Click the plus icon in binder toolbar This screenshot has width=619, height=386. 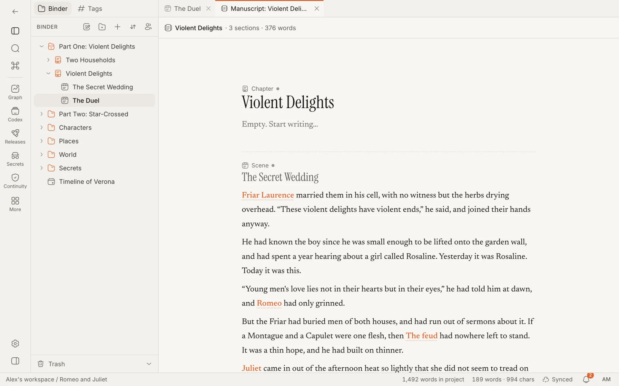click(x=117, y=27)
